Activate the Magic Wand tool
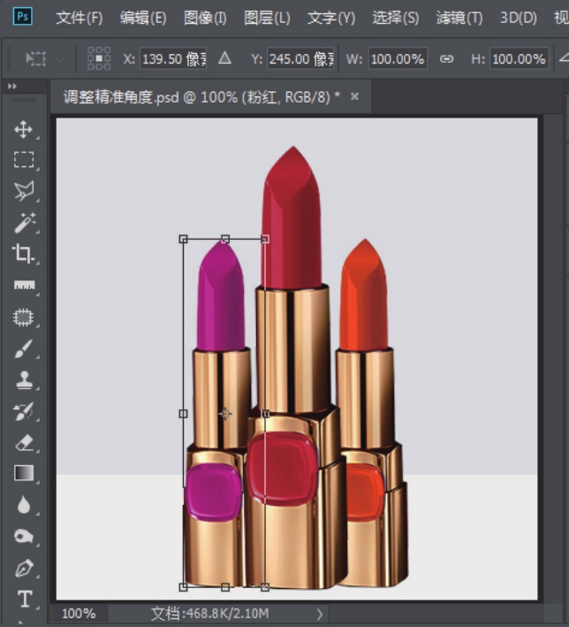Screen dimensions: 569x627 coord(23,222)
